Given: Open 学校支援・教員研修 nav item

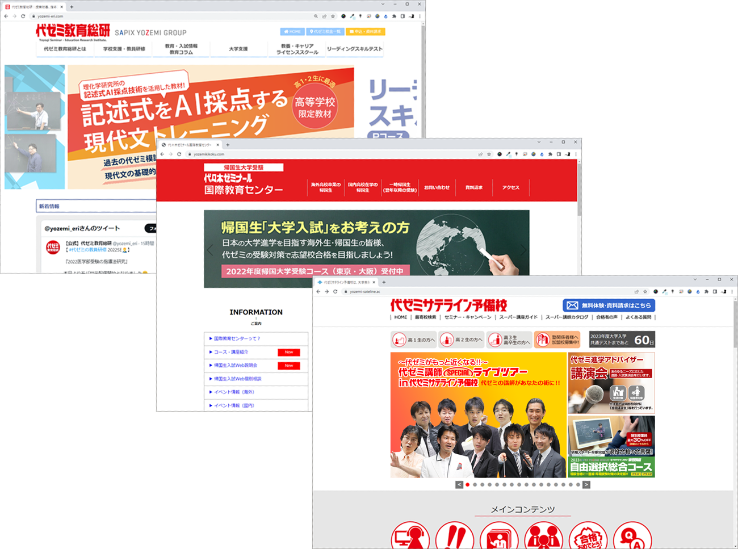Looking at the screenshot, I should [124, 49].
